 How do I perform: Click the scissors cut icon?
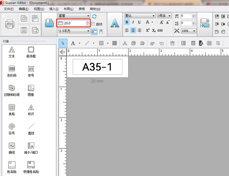coord(125,43)
